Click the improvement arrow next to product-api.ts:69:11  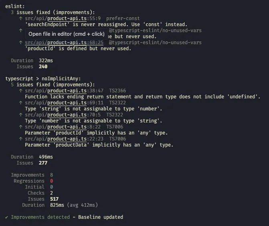click(x=20, y=103)
